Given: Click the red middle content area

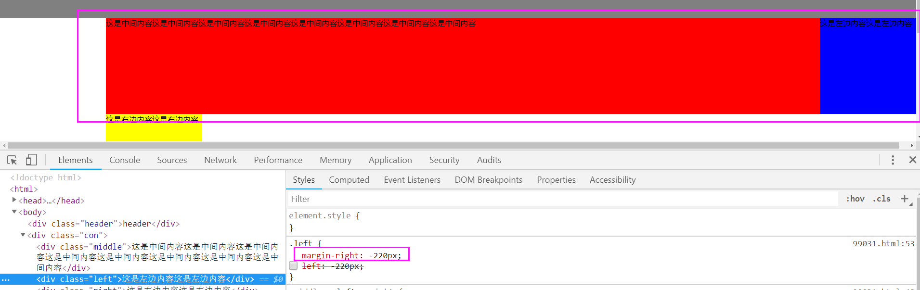Looking at the screenshot, I should [x=463, y=66].
